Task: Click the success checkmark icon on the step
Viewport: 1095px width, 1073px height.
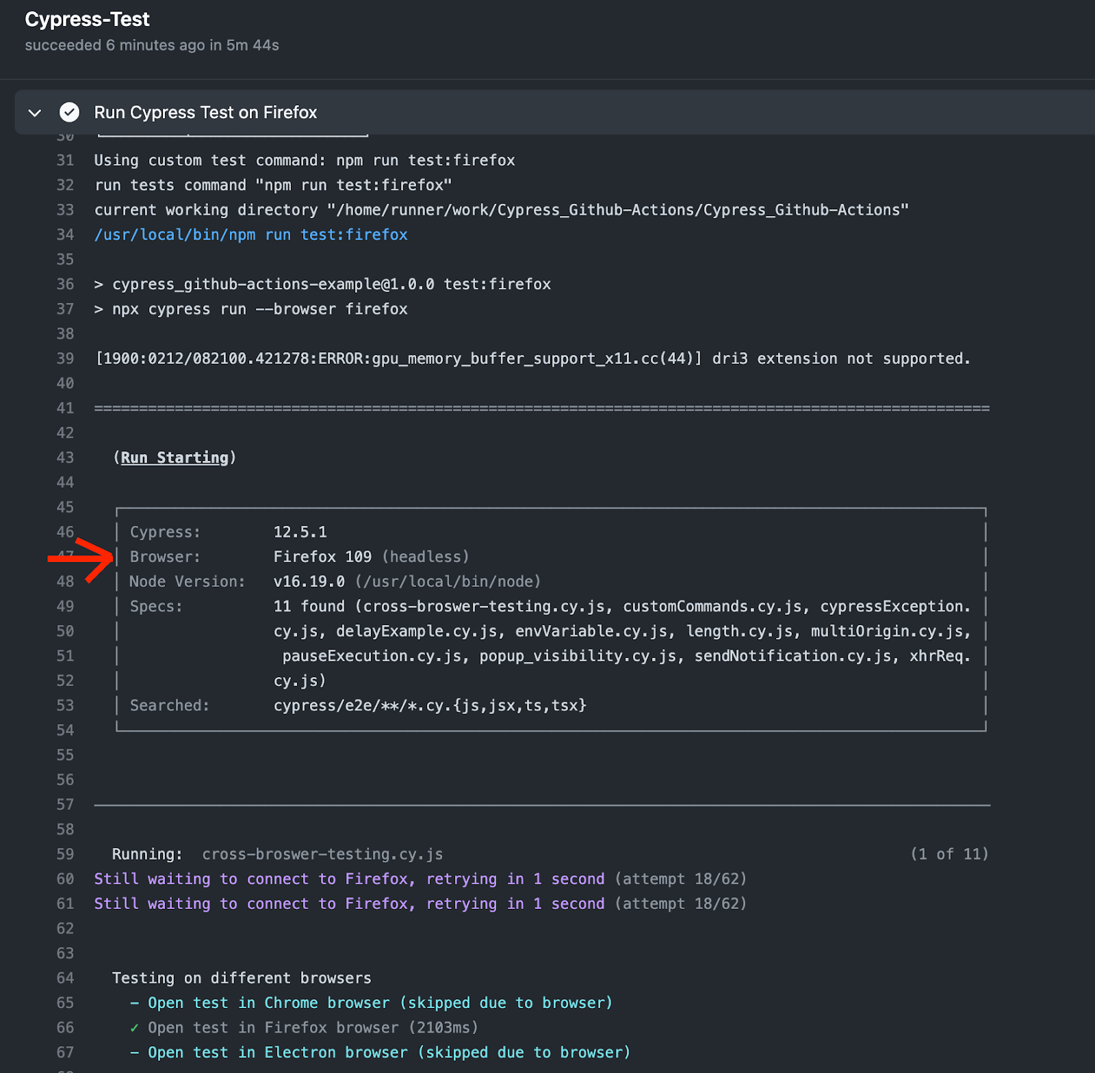Action: pos(69,111)
